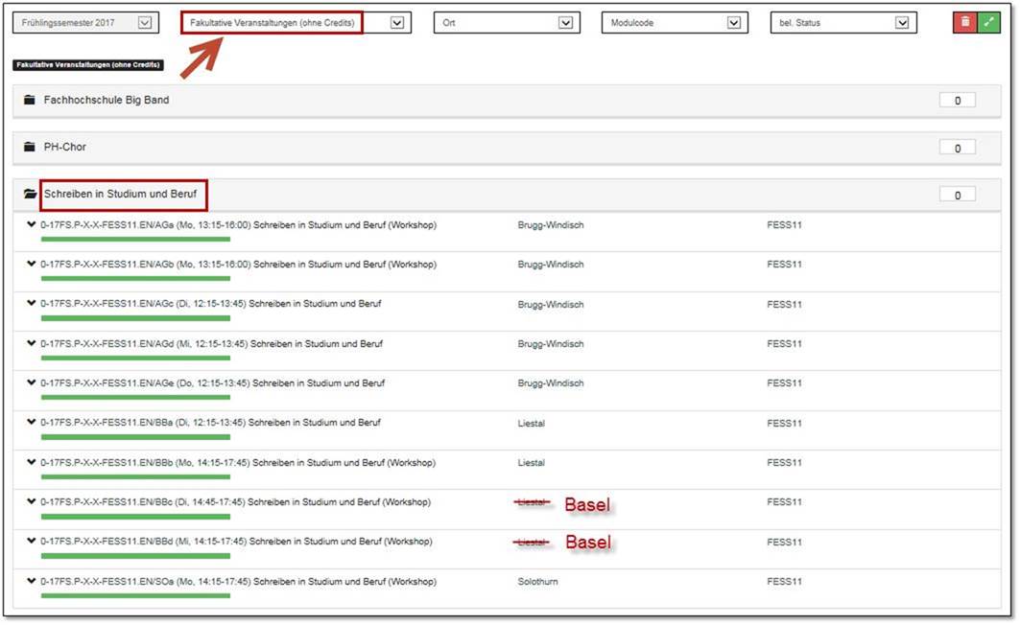Click Brugg-Windisch location in the AGe row
Viewport: 1020px width, 625px height.
pos(551,383)
